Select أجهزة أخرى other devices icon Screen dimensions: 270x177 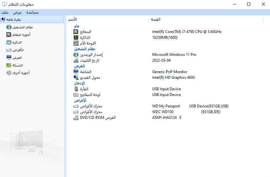(x=9, y=73)
